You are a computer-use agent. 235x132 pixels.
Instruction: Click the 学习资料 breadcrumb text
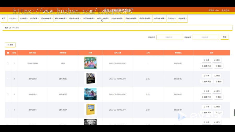(x=16, y=28)
